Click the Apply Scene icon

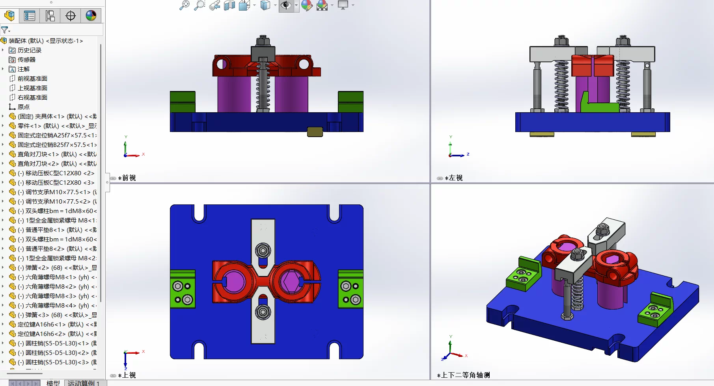322,5
